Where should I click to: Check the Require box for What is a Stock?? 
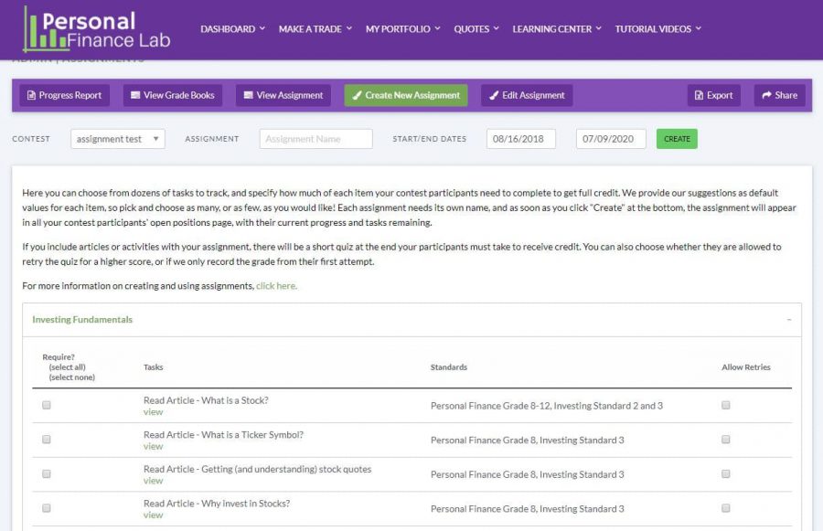[46, 405]
